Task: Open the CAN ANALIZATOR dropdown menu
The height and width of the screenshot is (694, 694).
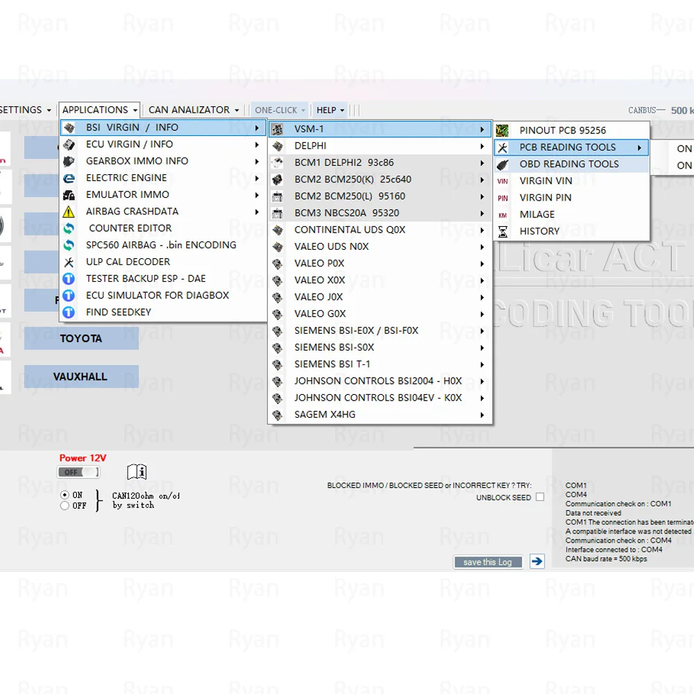Action: [194, 110]
